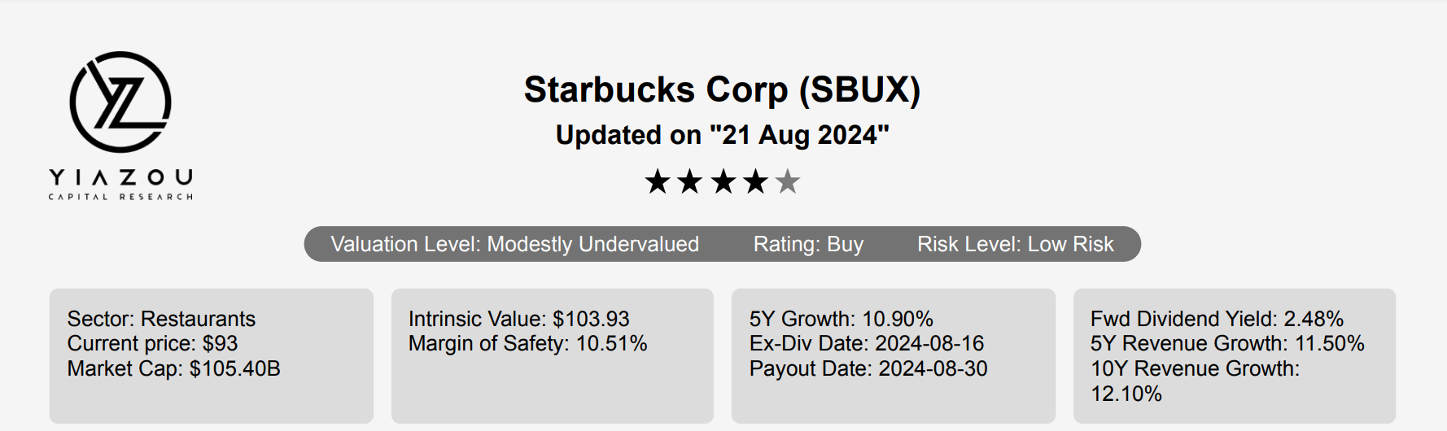Click the fifth grey rating star

point(787,181)
